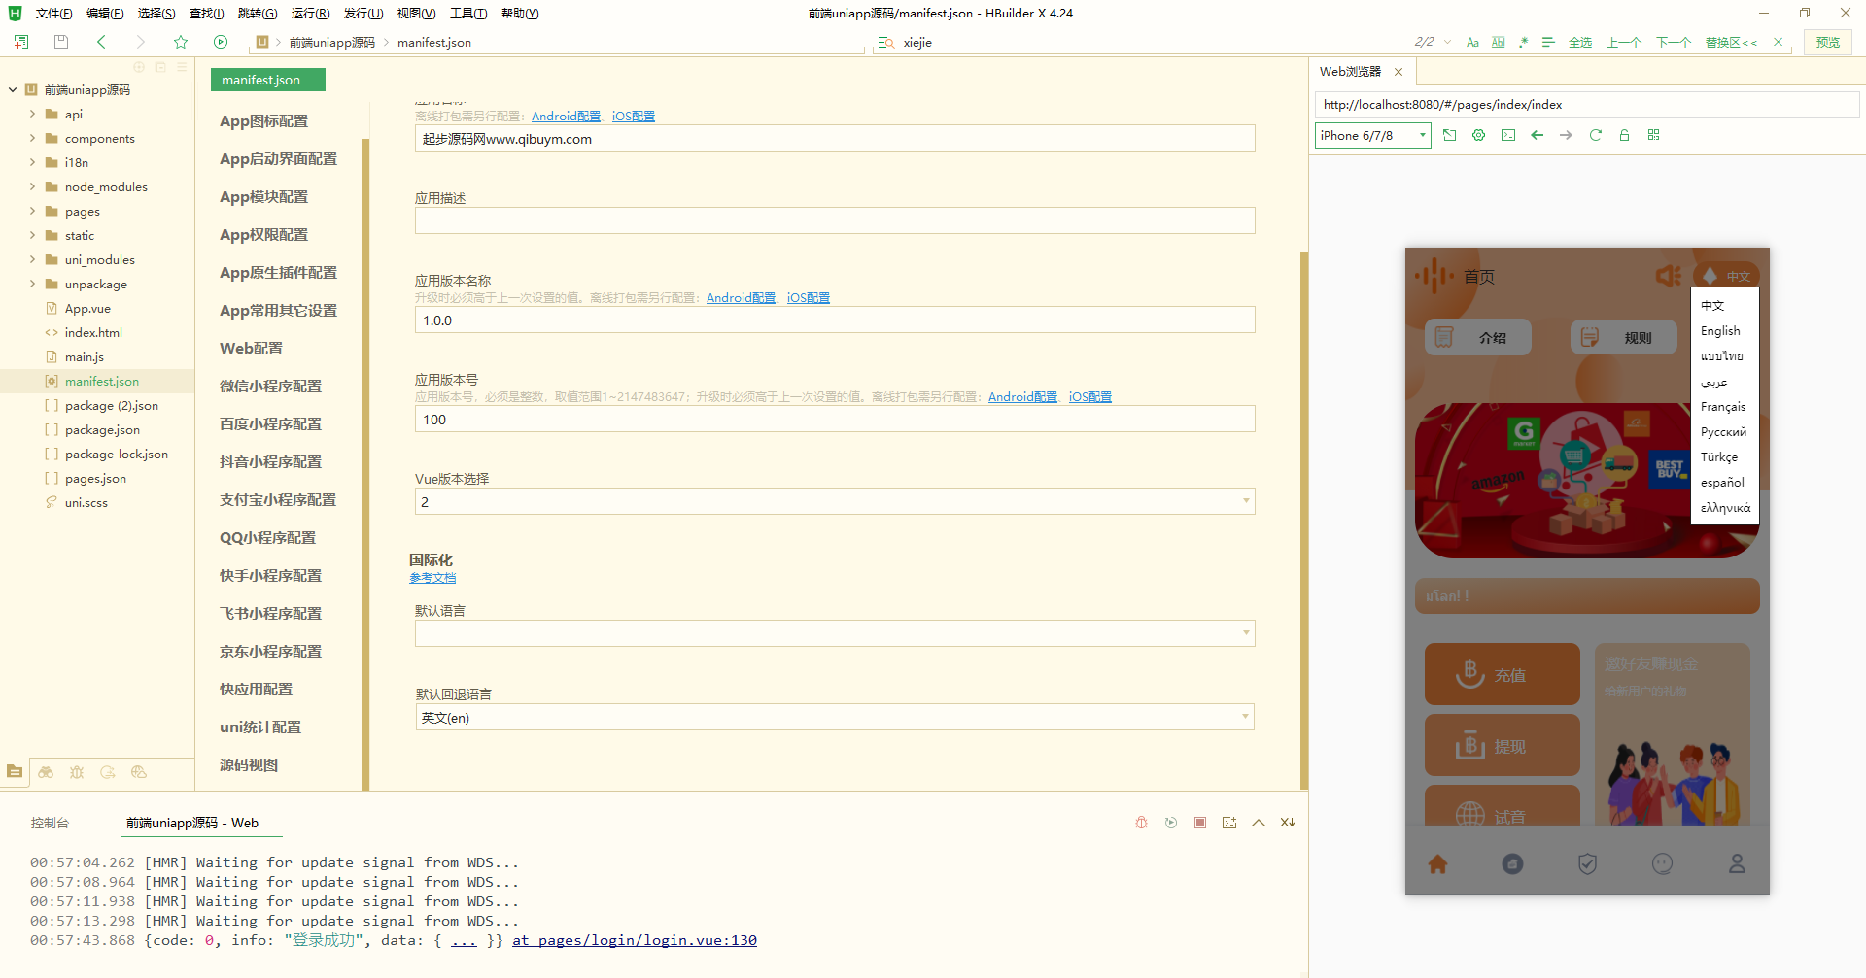
Task: Open uni.scss in project tree
Action: (86, 502)
